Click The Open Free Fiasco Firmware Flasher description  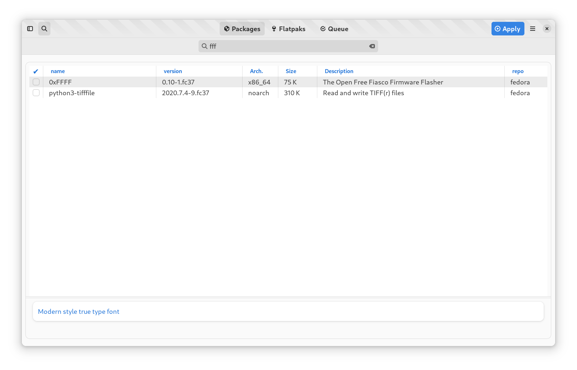(383, 82)
